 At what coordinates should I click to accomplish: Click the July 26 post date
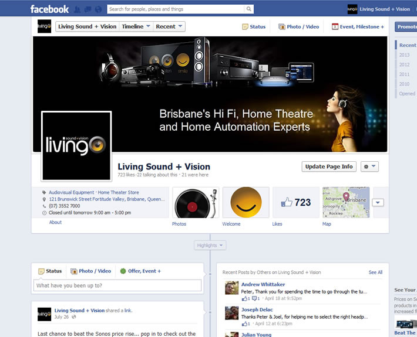62,317
